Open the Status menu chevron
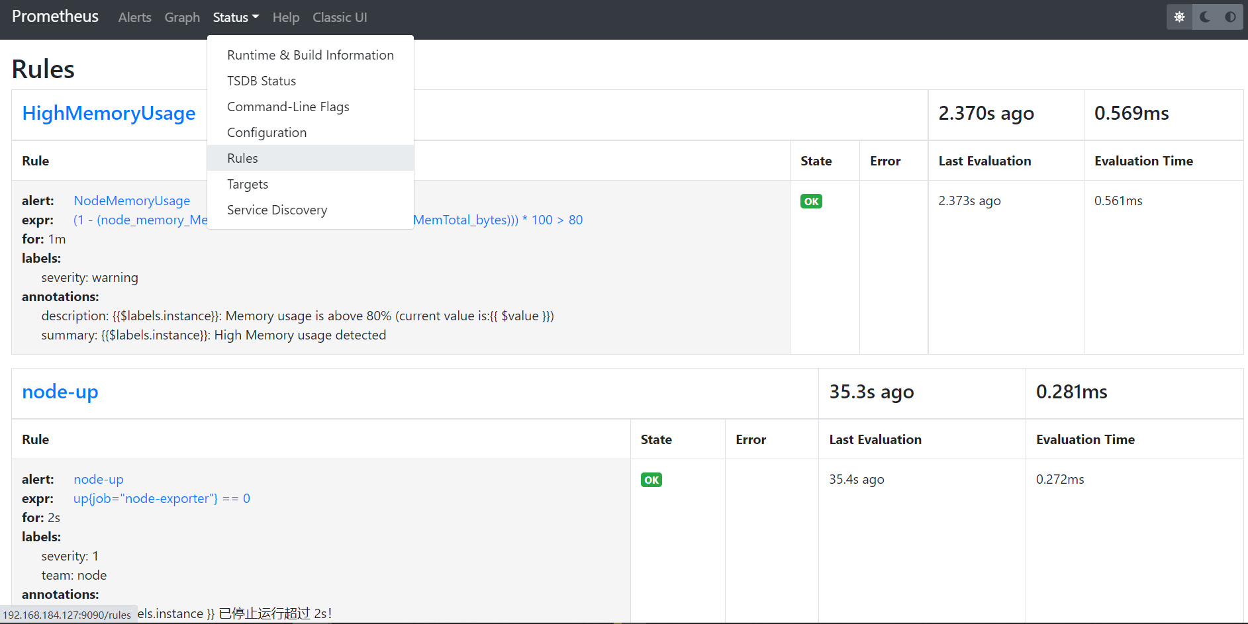Viewport: 1248px width, 624px height. tap(256, 17)
